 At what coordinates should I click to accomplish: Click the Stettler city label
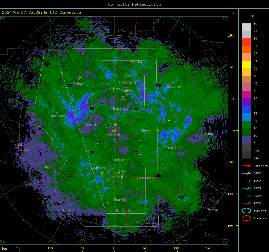(174, 87)
